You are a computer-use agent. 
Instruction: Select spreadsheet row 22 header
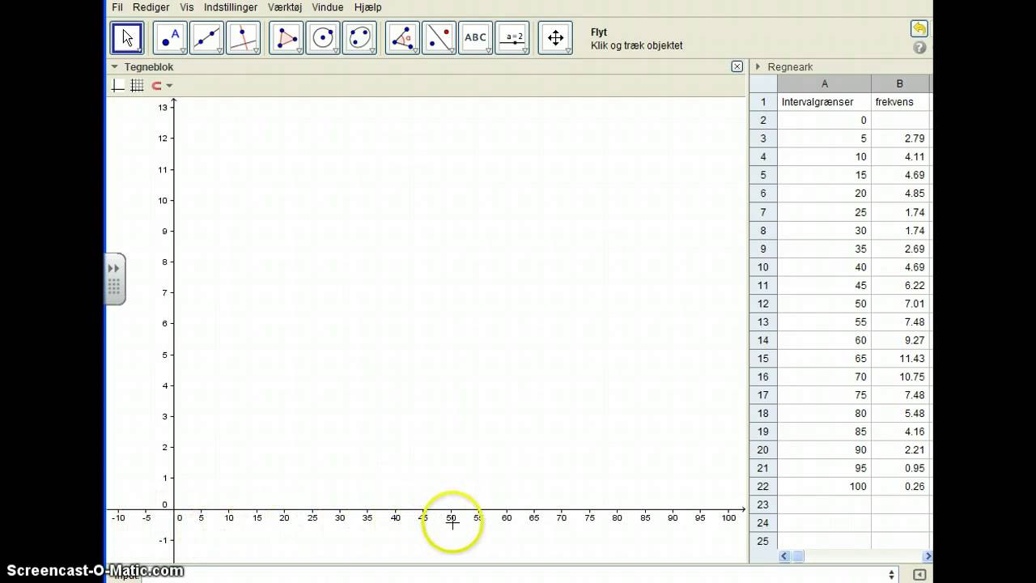pos(763,487)
